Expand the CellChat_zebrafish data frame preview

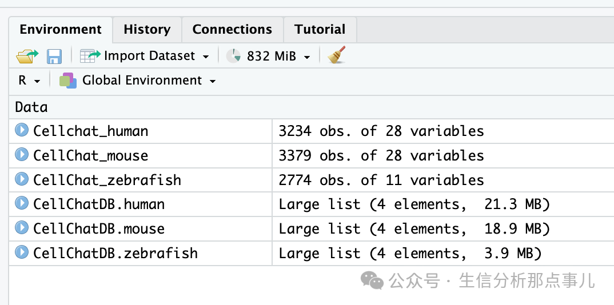(22, 179)
